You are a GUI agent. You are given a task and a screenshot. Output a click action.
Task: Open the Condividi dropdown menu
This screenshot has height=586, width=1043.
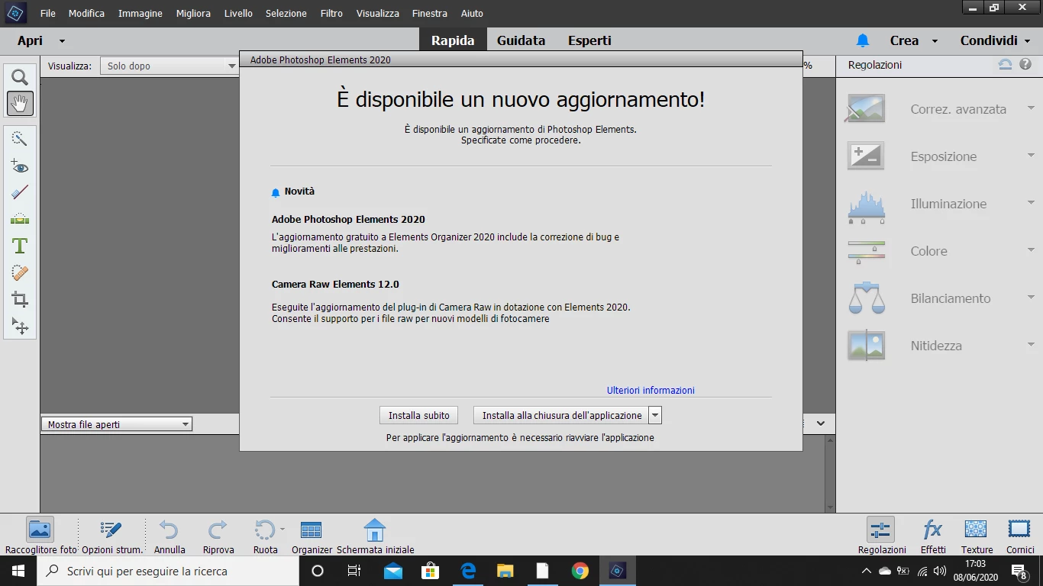tap(996, 40)
